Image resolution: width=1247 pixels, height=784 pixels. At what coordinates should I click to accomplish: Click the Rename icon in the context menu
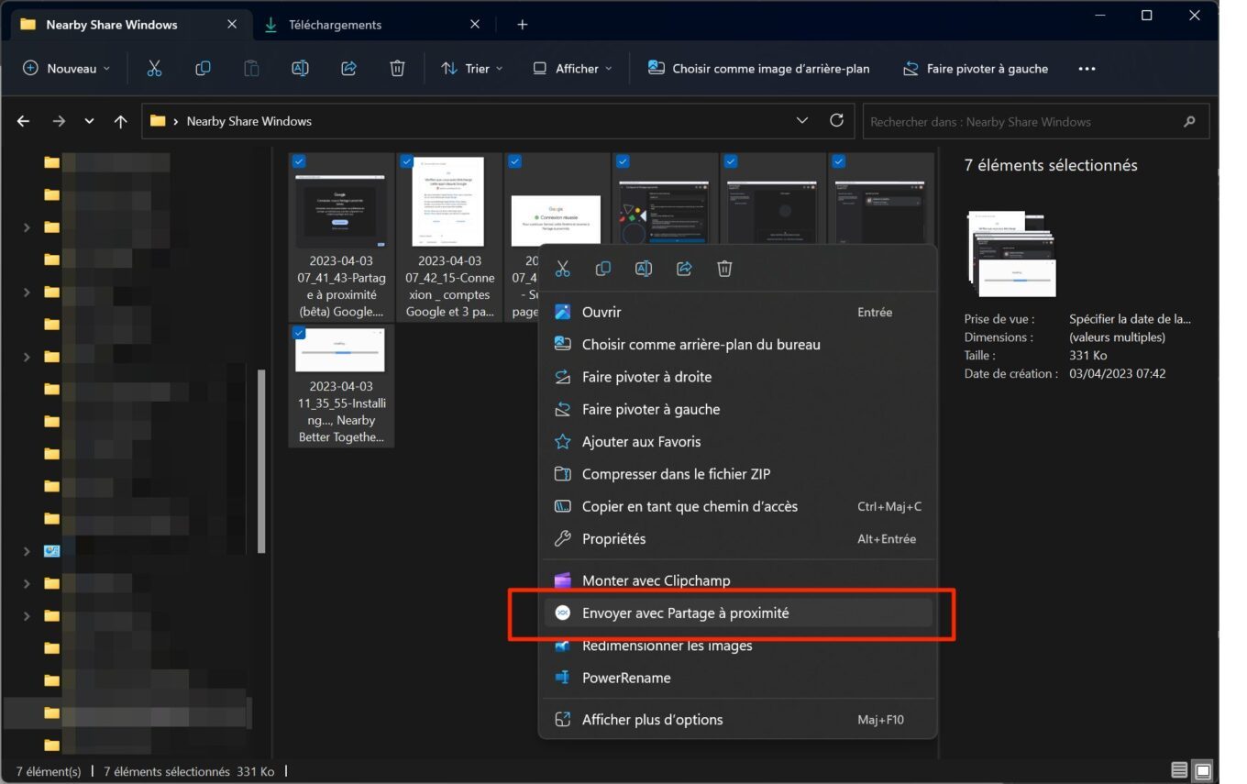coord(644,269)
